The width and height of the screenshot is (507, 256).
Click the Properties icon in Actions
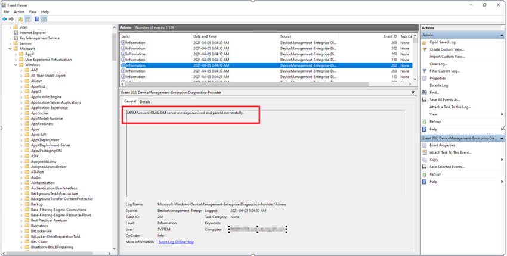424,78
